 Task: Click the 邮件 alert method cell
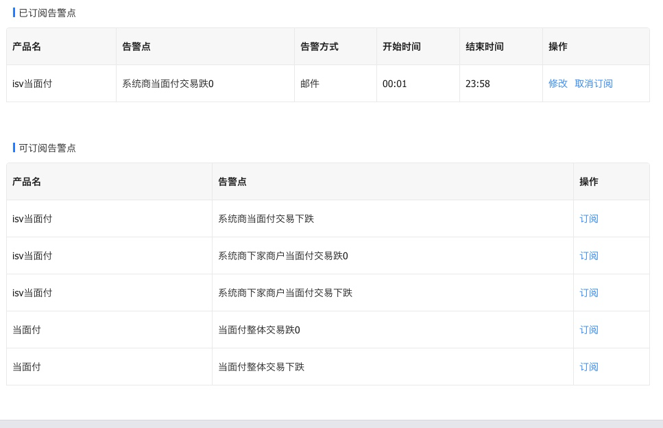[309, 84]
